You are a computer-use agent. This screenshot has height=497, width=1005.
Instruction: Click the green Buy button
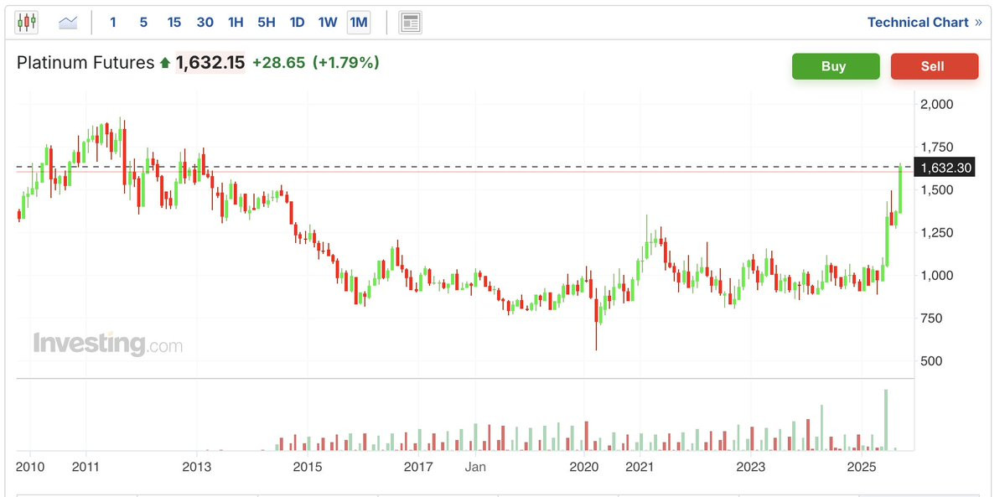[836, 66]
